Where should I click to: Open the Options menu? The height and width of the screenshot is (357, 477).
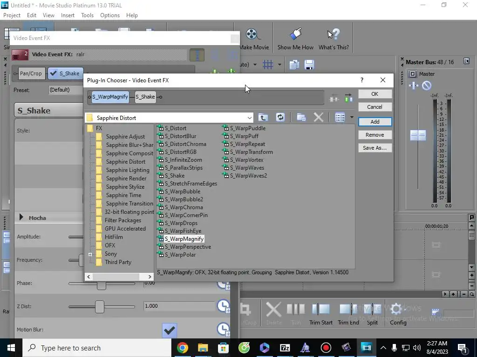110,15
